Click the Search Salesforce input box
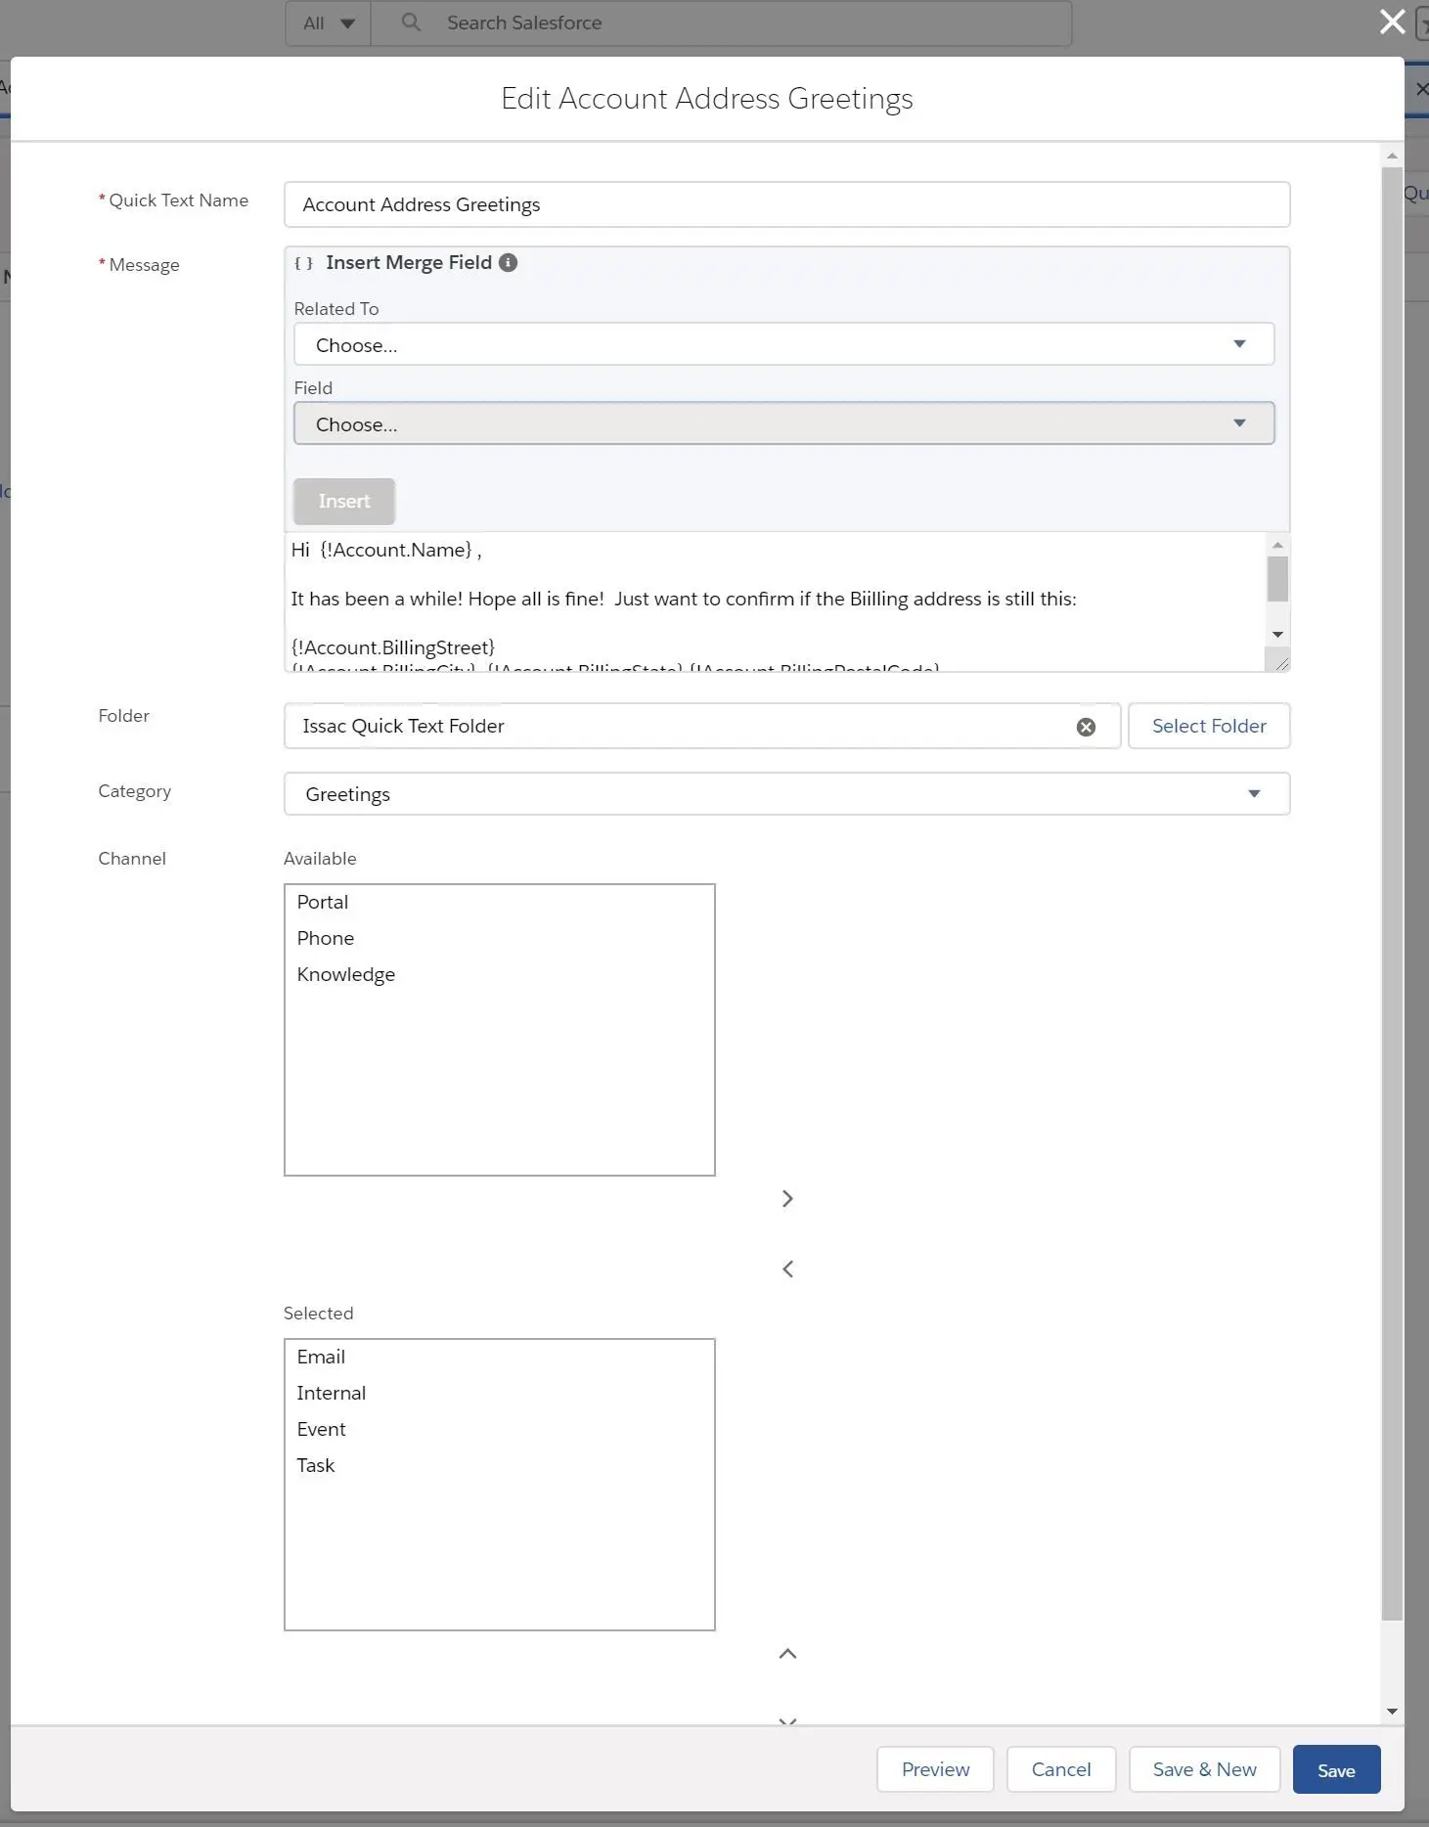 tap(722, 22)
